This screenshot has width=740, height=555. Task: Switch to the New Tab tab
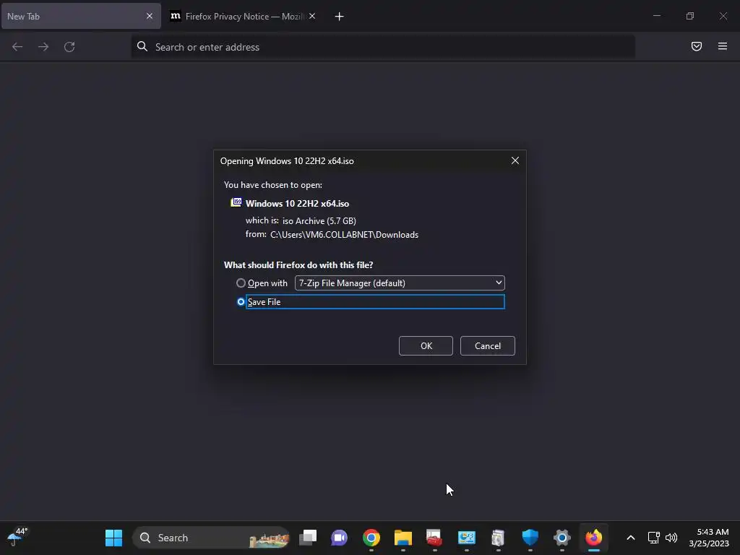tap(81, 16)
